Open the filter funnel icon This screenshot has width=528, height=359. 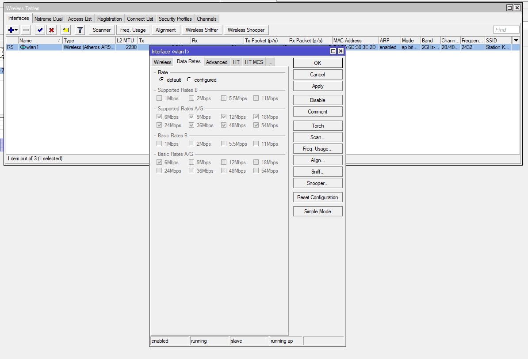[80, 30]
